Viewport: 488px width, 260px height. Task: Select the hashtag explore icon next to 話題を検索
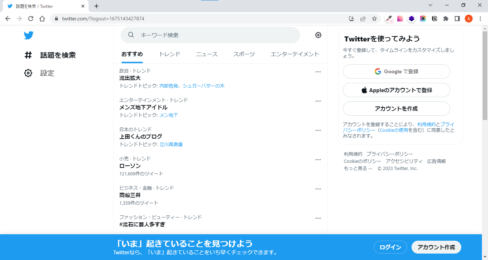(x=28, y=55)
